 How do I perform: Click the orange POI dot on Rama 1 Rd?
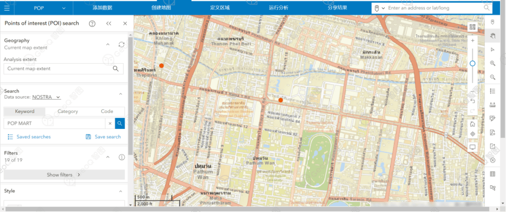click(281, 100)
